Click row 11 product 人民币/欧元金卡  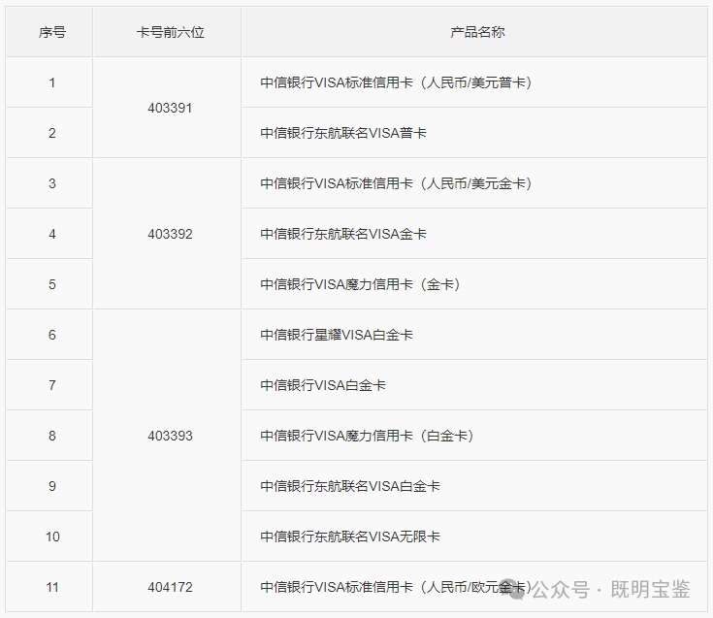point(396,588)
